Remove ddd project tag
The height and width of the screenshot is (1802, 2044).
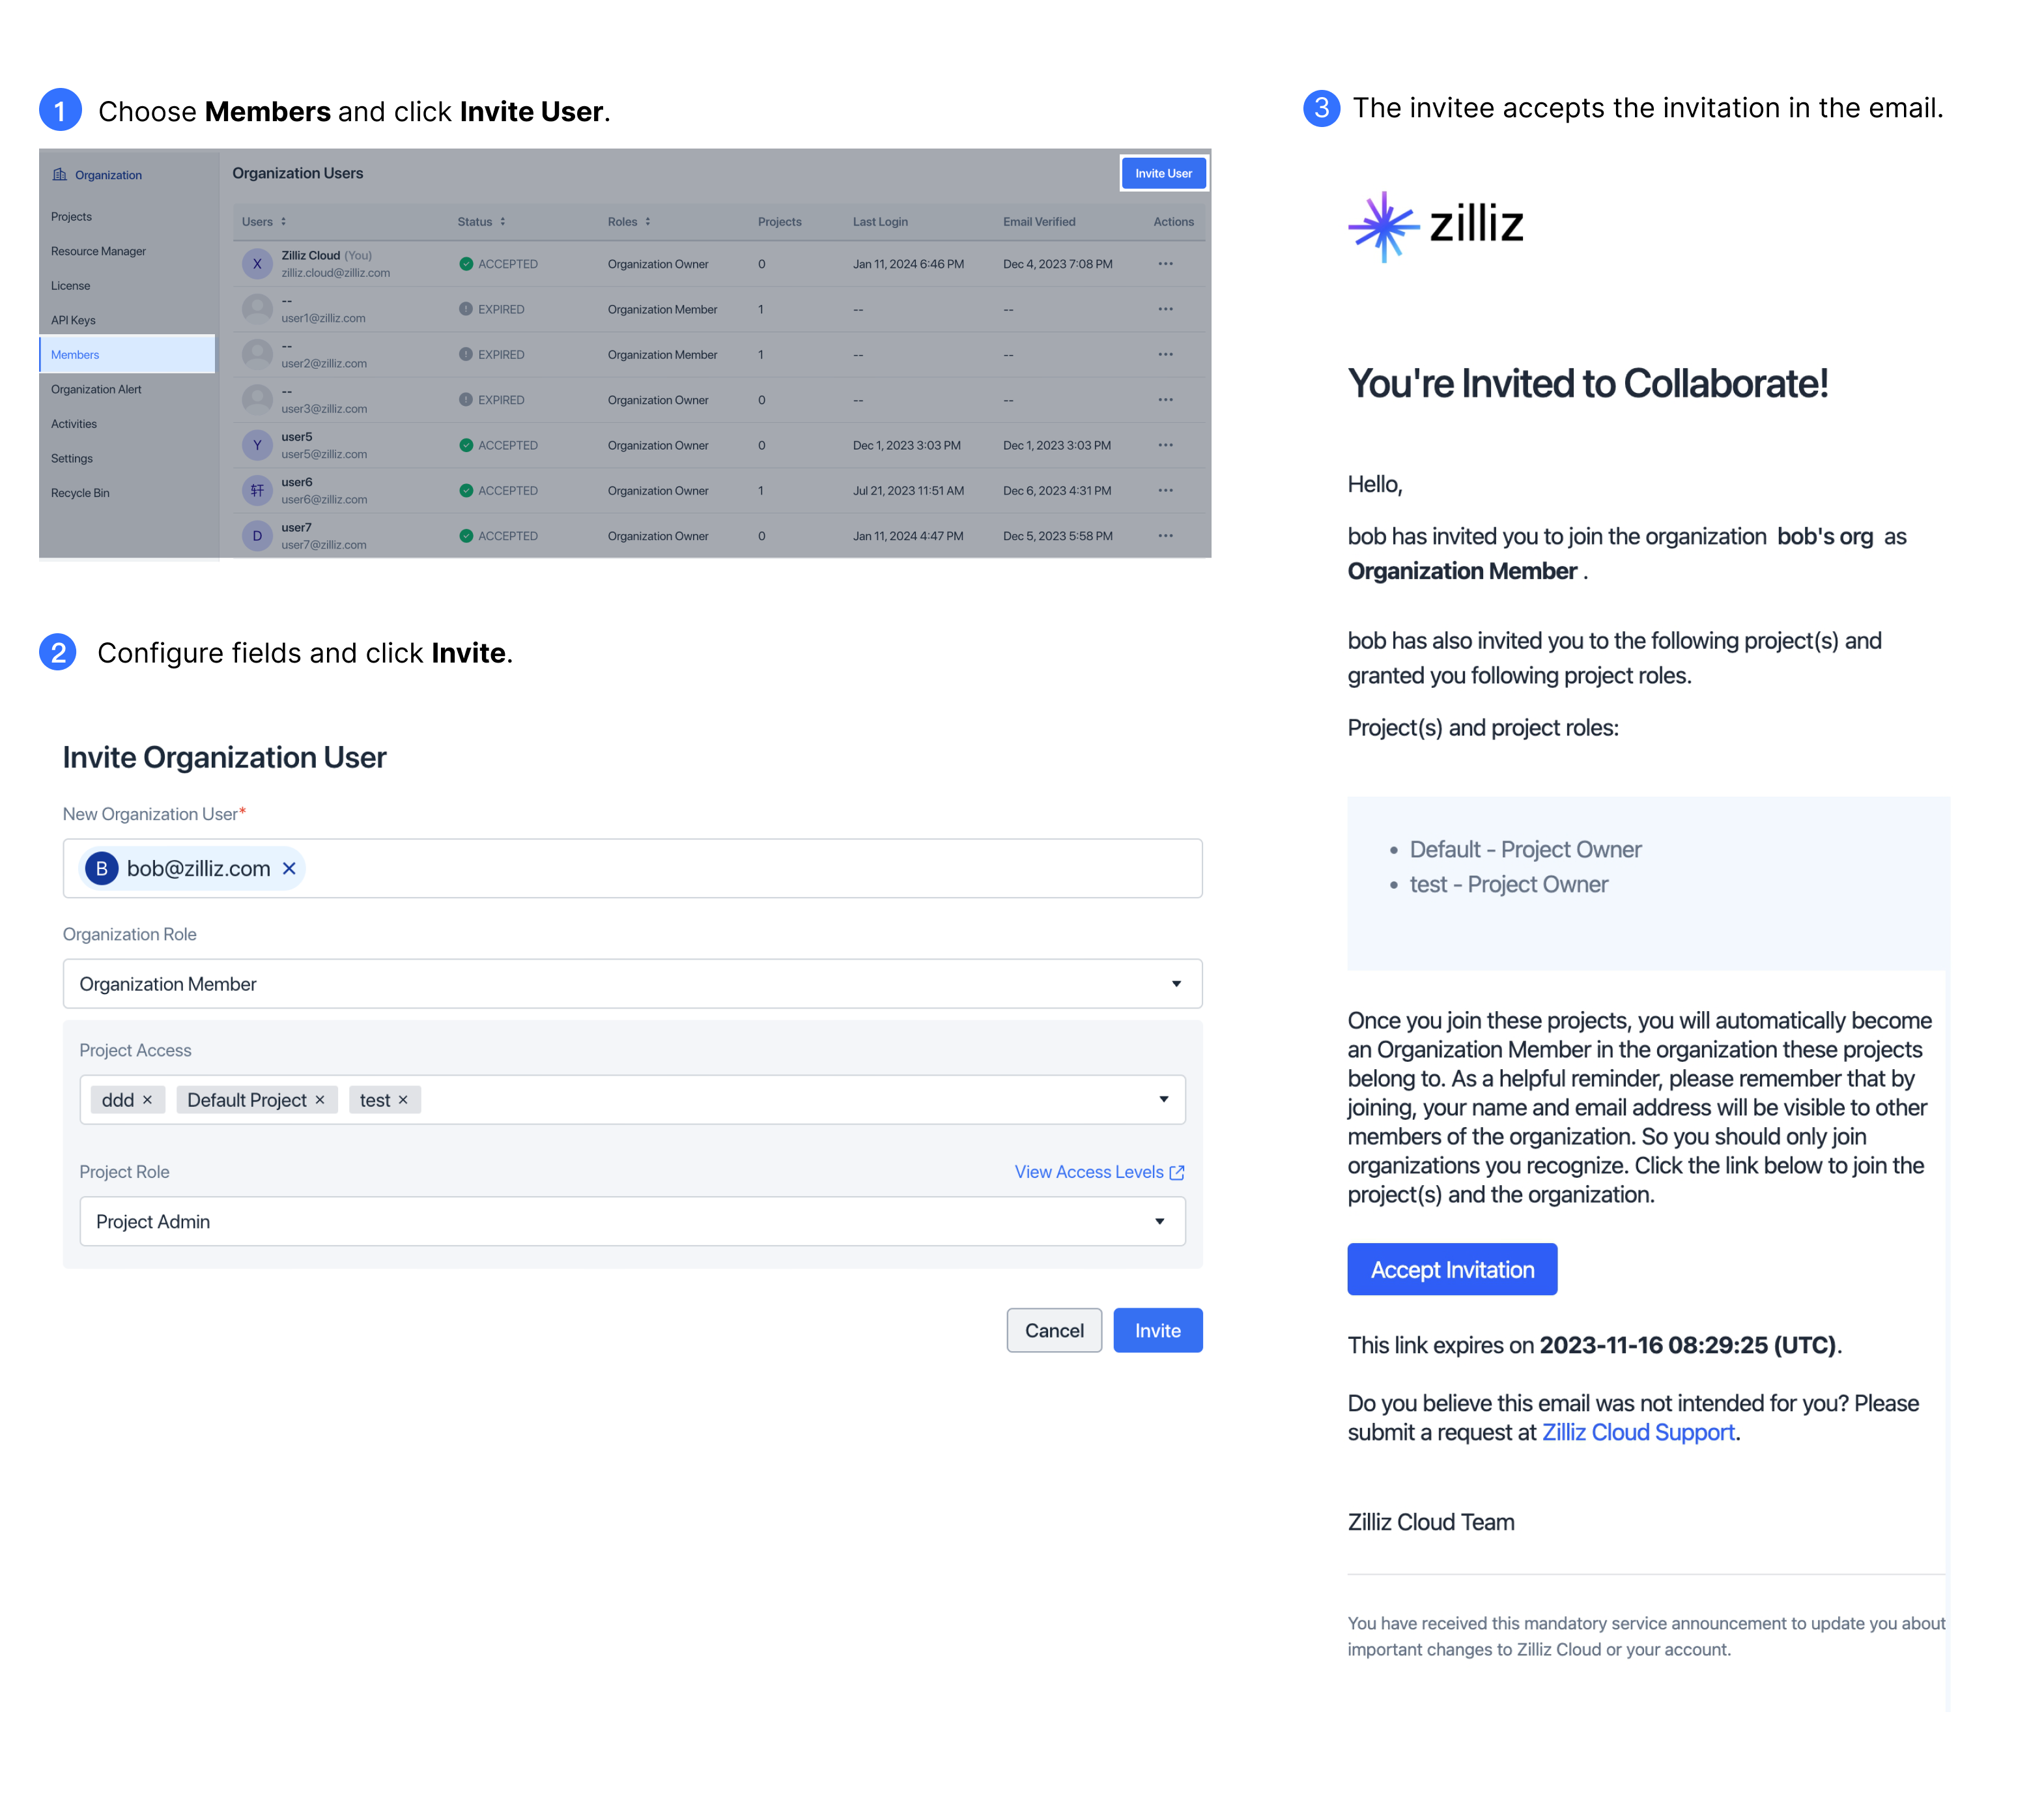pos(147,1100)
